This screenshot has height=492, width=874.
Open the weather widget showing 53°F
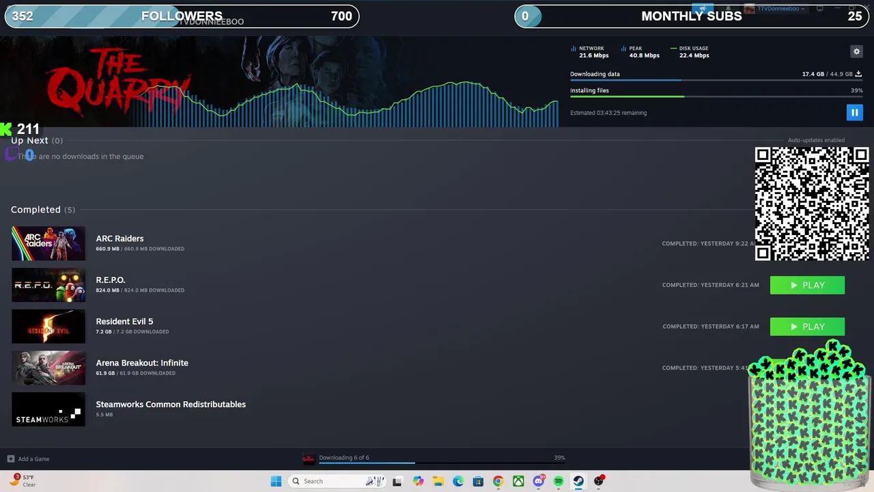(x=23, y=481)
